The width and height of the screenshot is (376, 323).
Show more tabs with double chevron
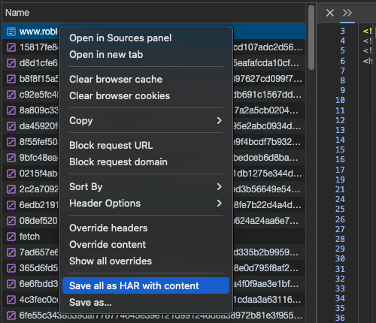pos(347,13)
